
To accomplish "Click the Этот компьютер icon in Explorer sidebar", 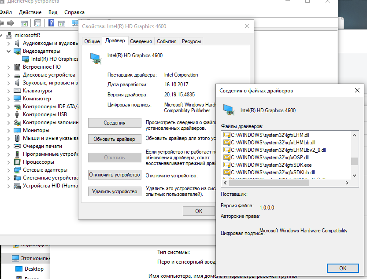I will [x=15, y=258].
